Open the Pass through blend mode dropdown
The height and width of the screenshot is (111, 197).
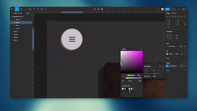click(172, 47)
